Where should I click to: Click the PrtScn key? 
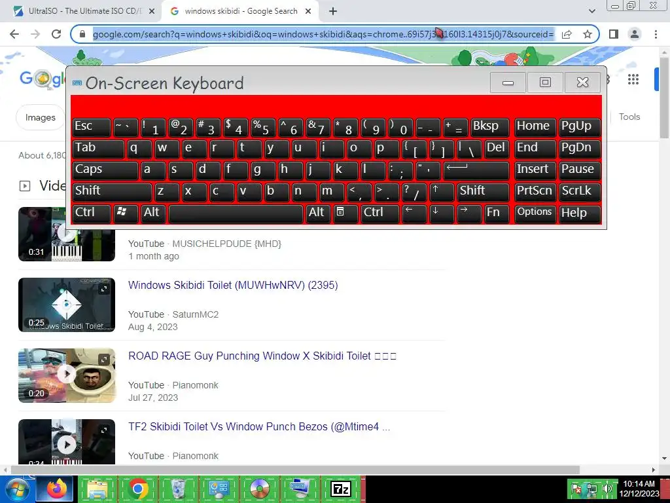coord(535,192)
